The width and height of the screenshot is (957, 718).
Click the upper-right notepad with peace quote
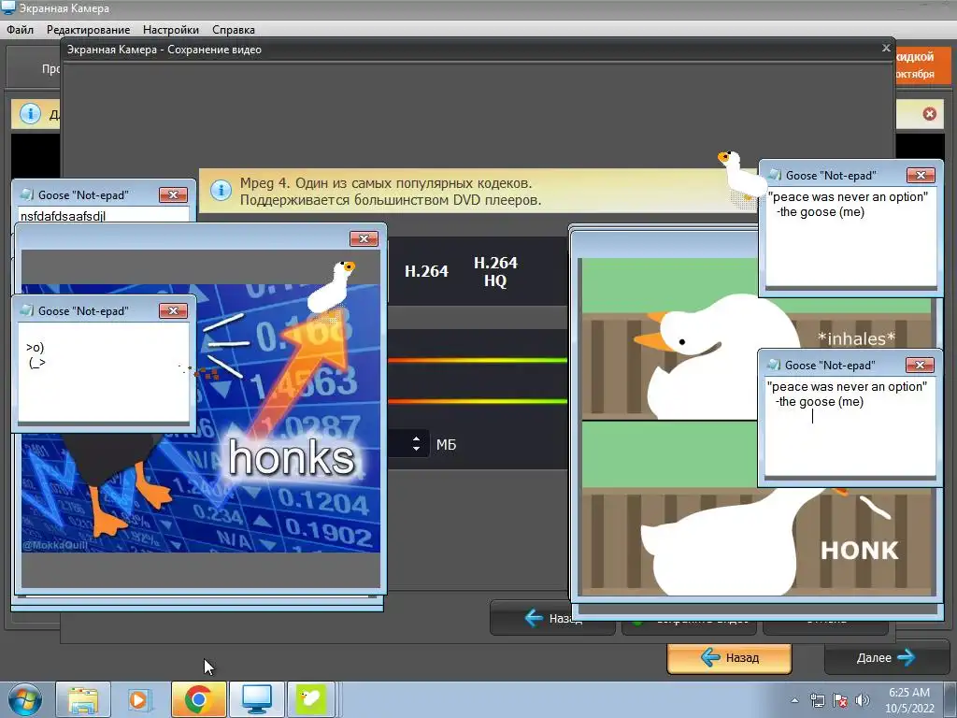click(x=850, y=237)
